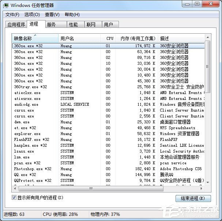Click the WPS Spreadsheets description
This screenshot has height=221, width=222.
tap(177, 128)
